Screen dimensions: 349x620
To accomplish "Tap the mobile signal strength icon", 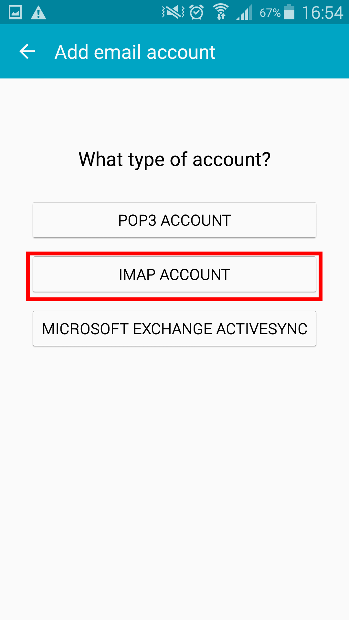I will tap(244, 13).
